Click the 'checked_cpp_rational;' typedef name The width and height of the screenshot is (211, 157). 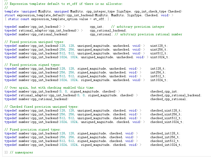(169, 99)
